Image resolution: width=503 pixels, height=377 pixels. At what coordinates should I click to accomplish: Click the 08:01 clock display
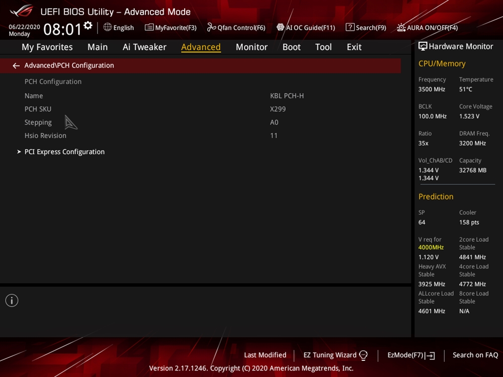point(62,30)
